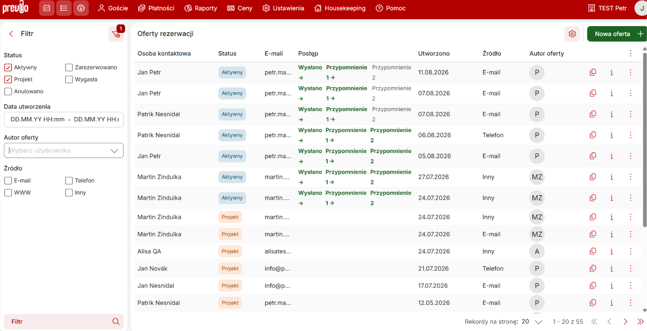This screenshot has height=331, width=647.
Task: Open the calendar view icon in top bar
Action: coord(47,8)
